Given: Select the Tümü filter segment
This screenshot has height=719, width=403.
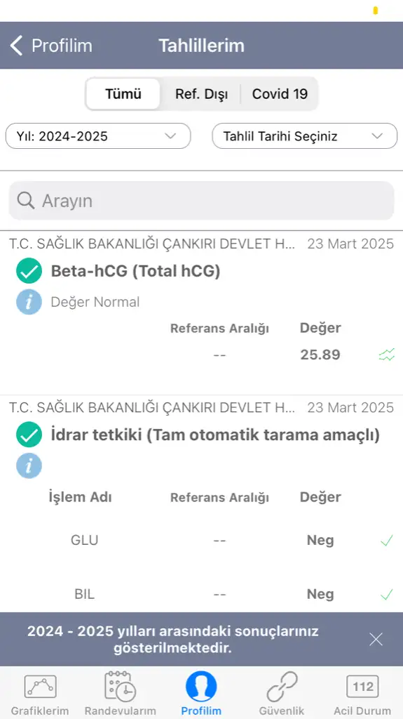Looking at the screenshot, I should pyautogui.click(x=123, y=94).
